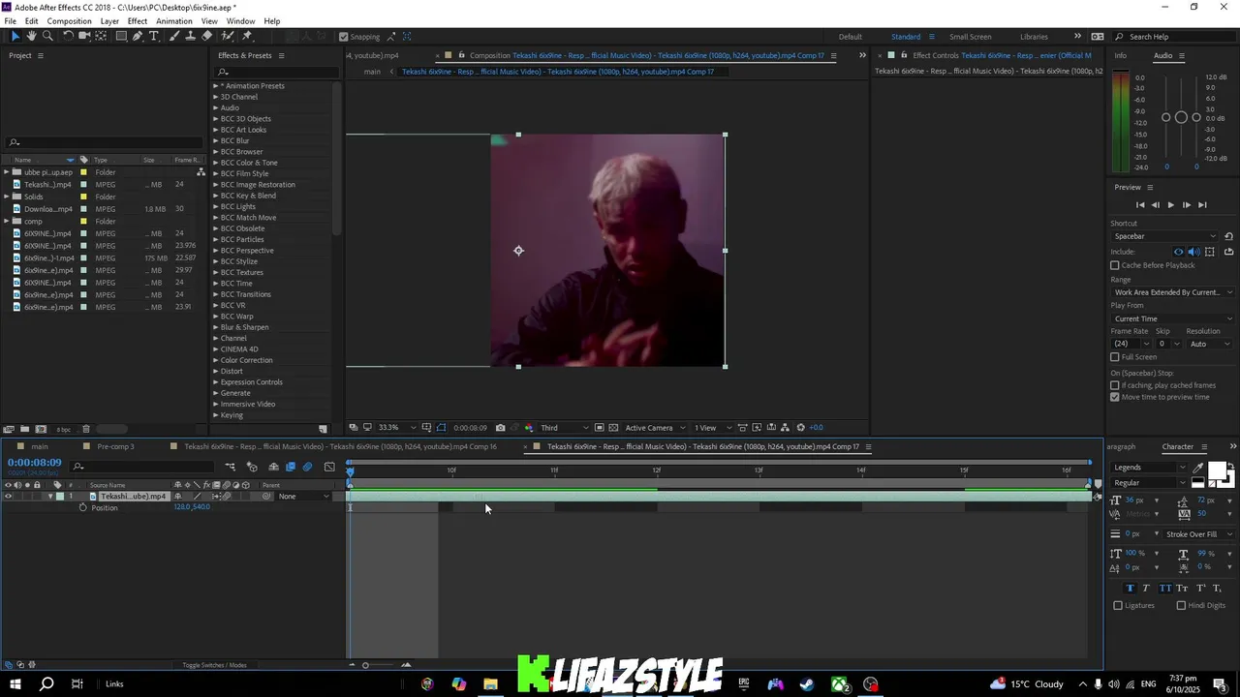The height and width of the screenshot is (697, 1240).
Task: Toggle Motion Blur for timeline layers
Action: (307, 467)
